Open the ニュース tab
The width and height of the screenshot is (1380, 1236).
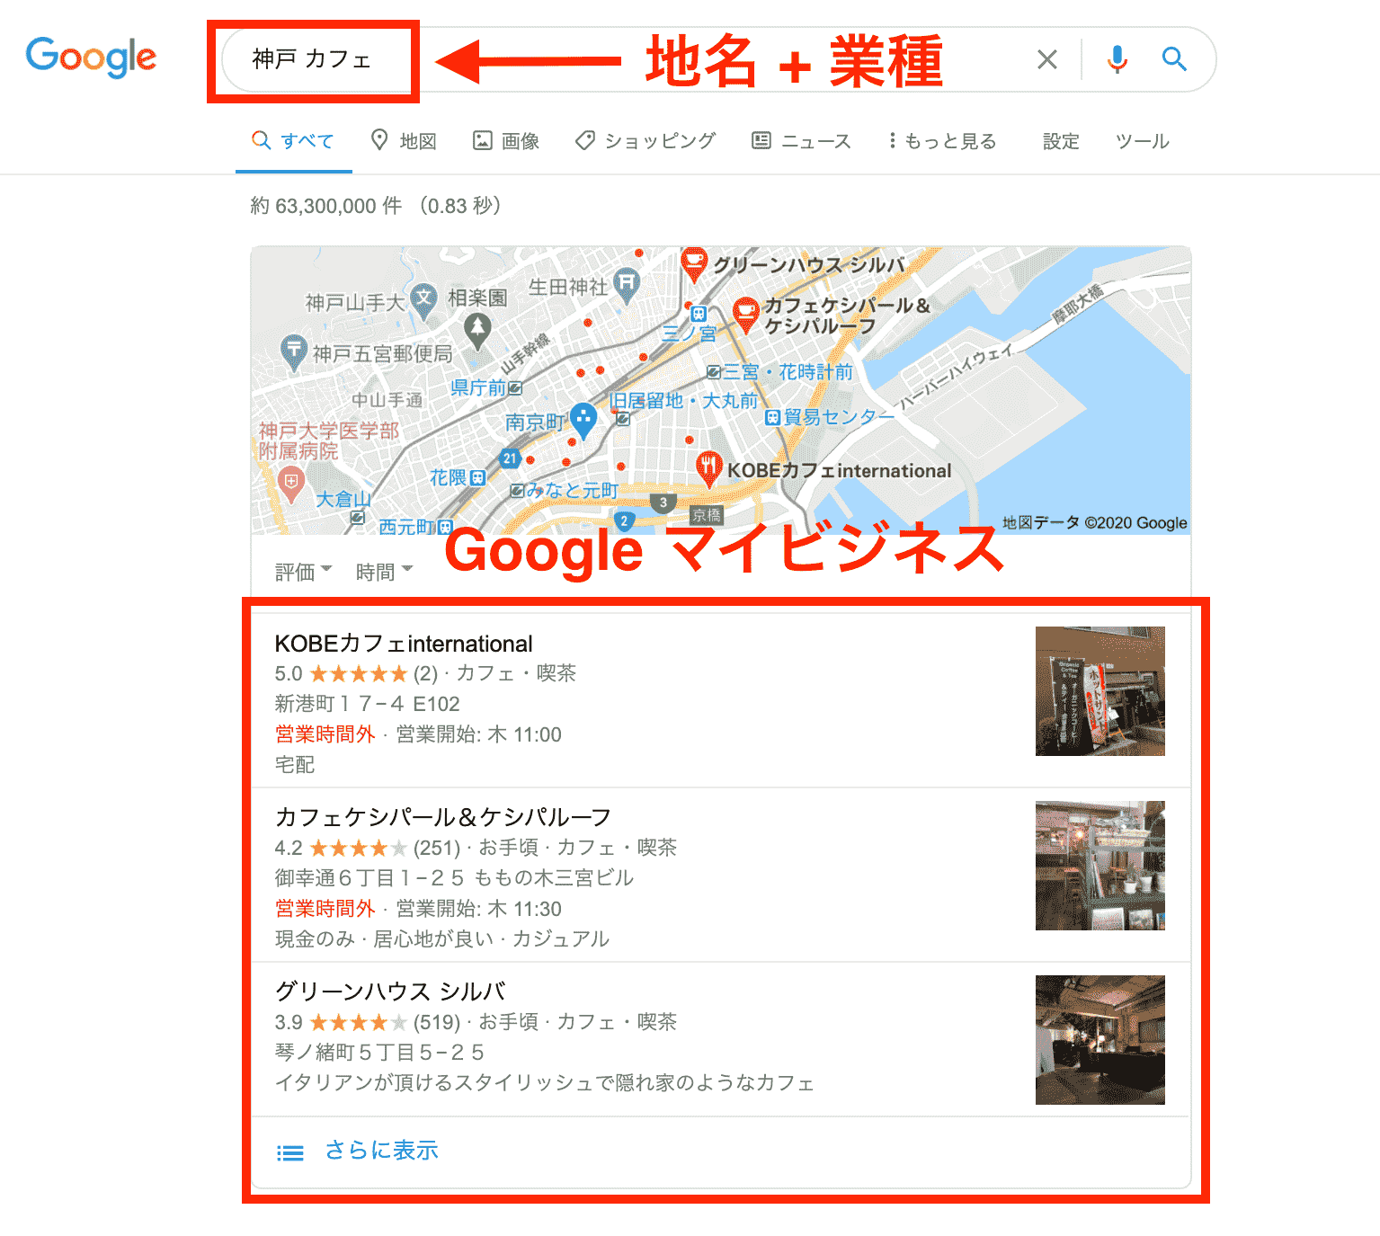pyautogui.click(x=801, y=141)
